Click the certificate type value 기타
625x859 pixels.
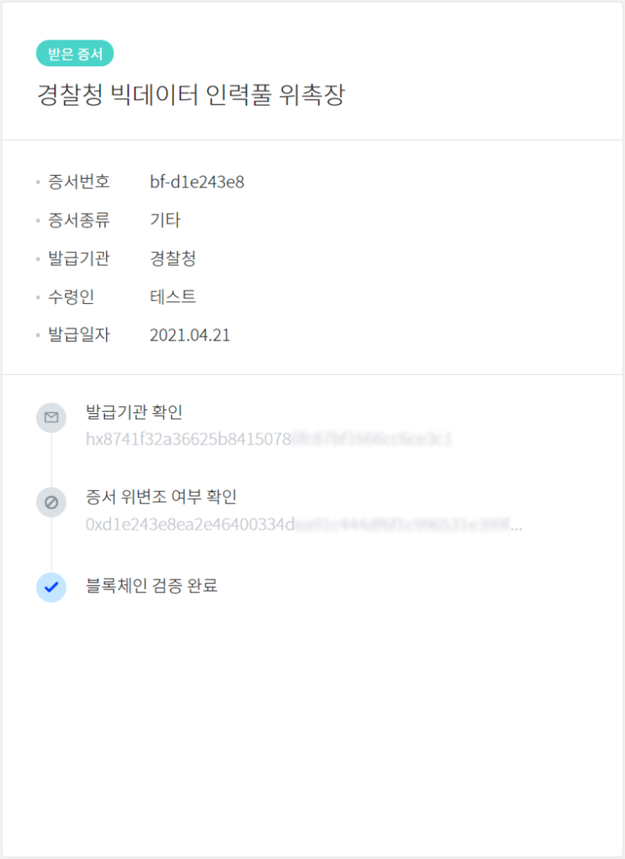[x=165, y=220]
